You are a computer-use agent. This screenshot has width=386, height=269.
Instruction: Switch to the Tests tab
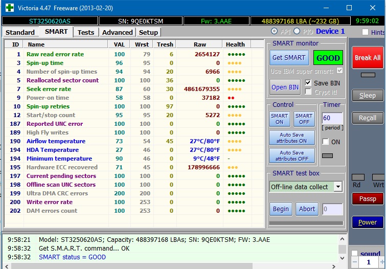pyautogui.click(x=85, y=32)
